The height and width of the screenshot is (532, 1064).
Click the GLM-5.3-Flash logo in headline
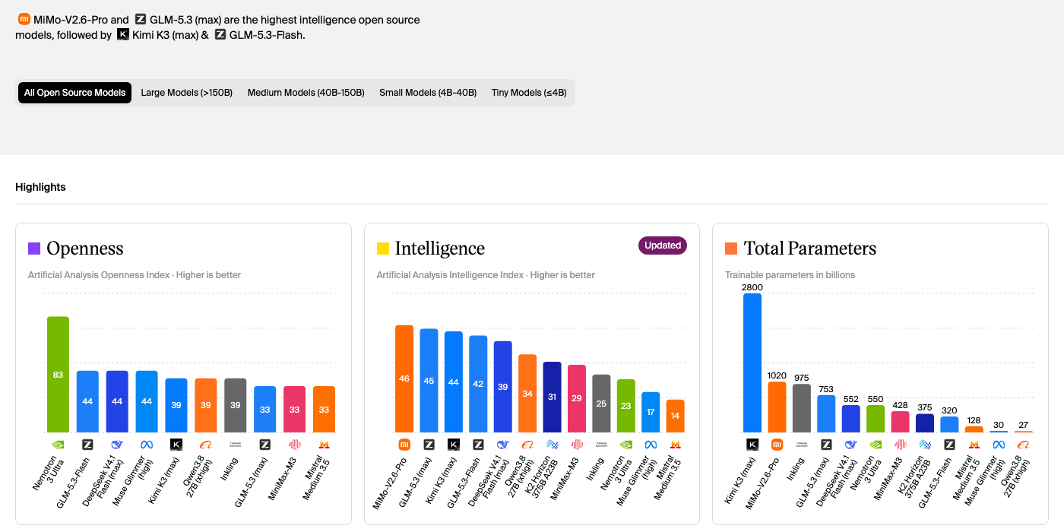coord(220,34)
